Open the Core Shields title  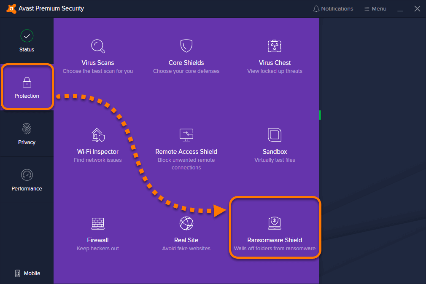click(x=186, y=63)
